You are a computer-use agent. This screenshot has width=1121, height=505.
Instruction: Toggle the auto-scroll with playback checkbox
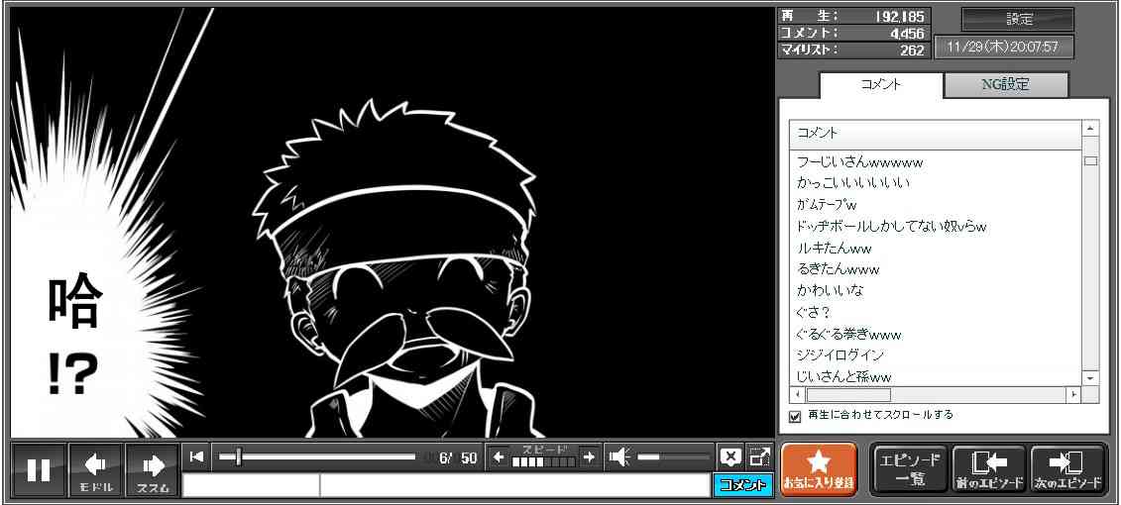pos(795,416)
